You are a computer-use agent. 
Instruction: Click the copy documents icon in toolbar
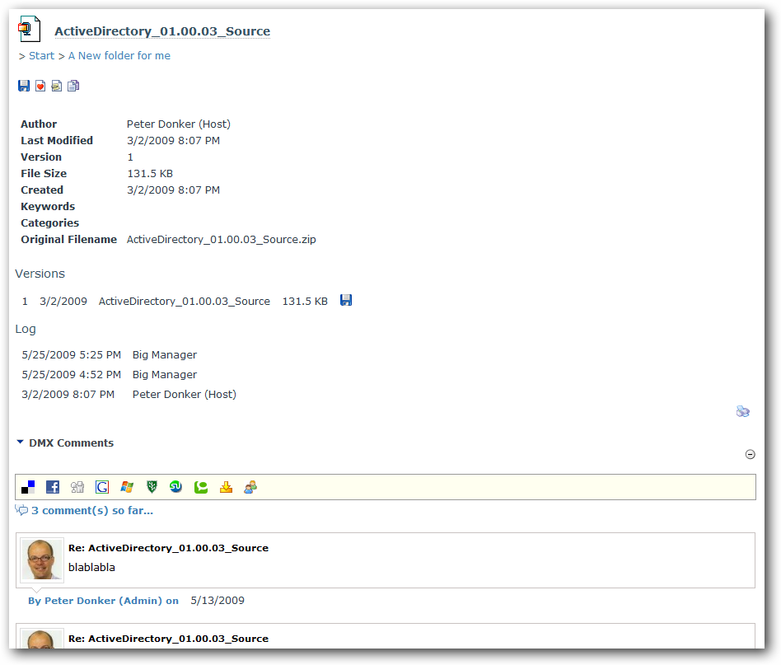click(x=73, y=86)
